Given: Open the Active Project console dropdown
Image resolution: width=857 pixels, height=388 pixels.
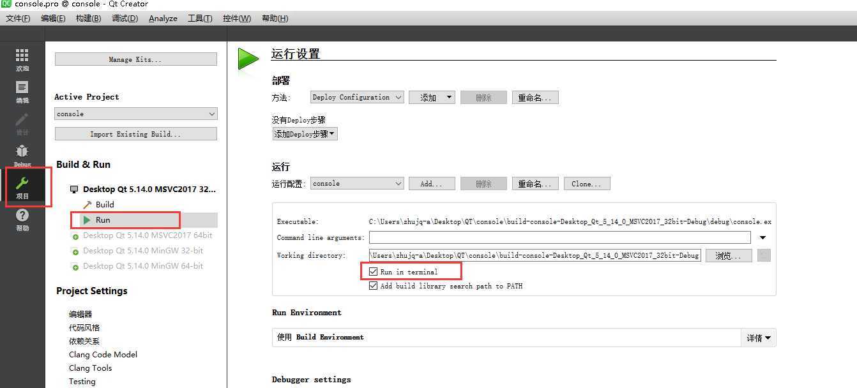Looking at the screenshot, I should coord(136,114).
